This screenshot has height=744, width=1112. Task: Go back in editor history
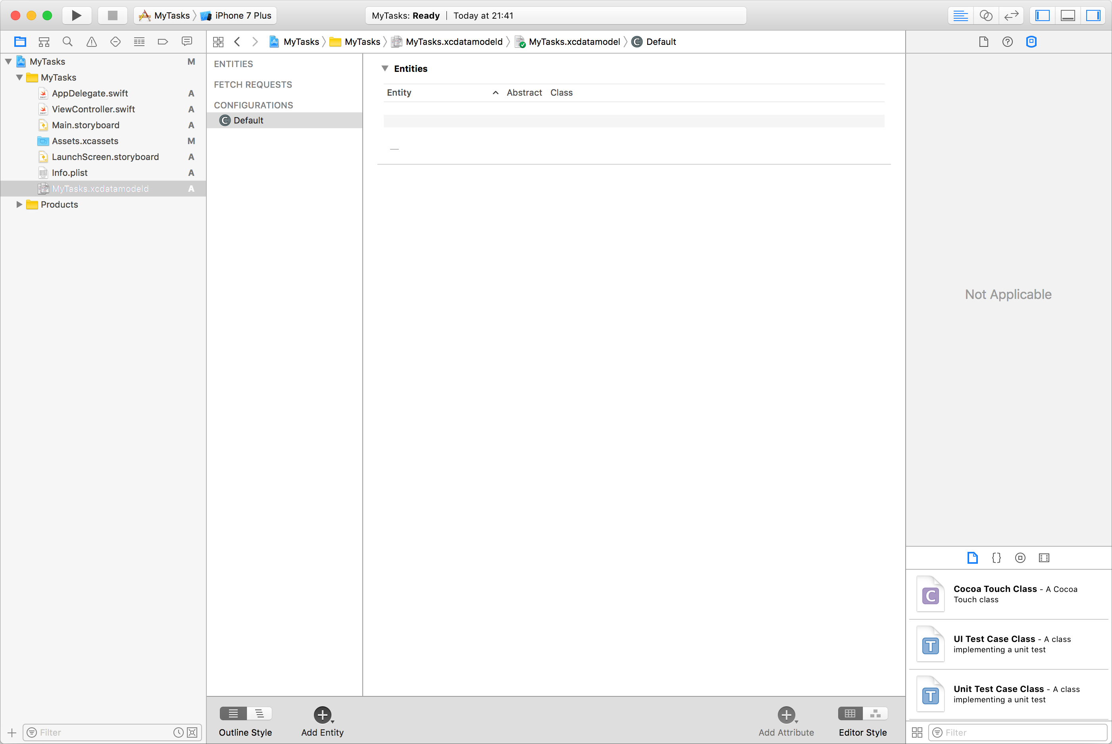pos(237,42)
